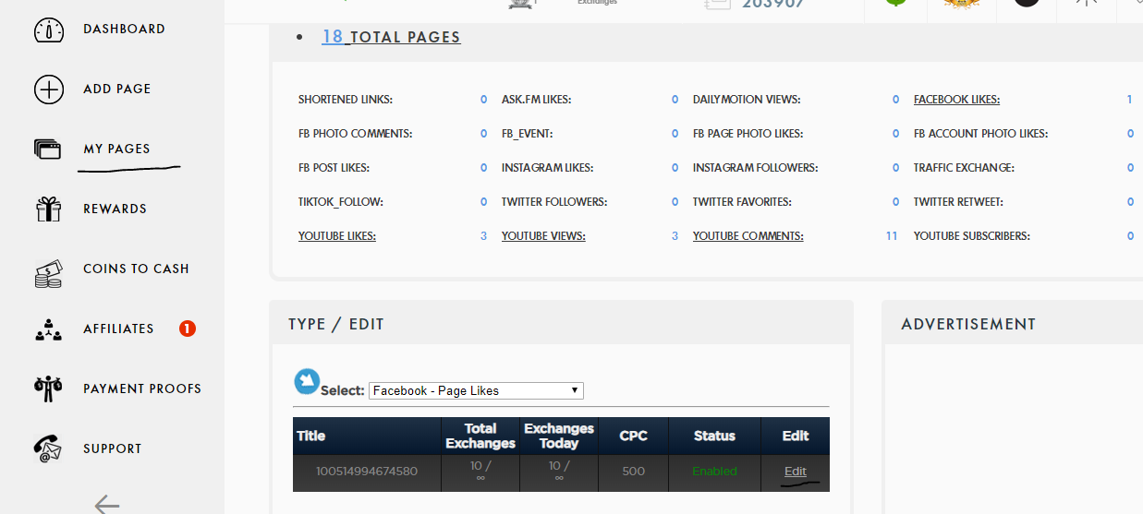Click the 18 Total Pages link
The width and height of the screenshot is (1143, 514).
click(x=391, y=37)
